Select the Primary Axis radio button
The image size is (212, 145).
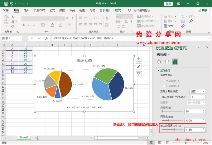point(164,81)
